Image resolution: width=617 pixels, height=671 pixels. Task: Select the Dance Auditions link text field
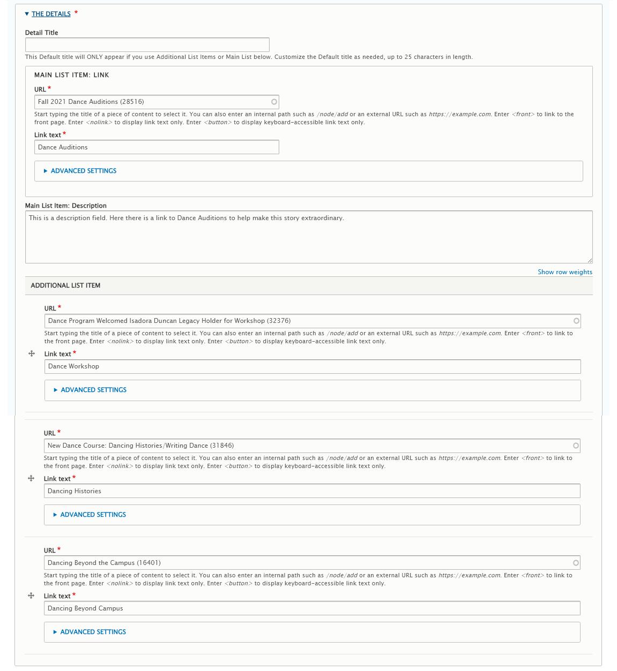point(157,147)
